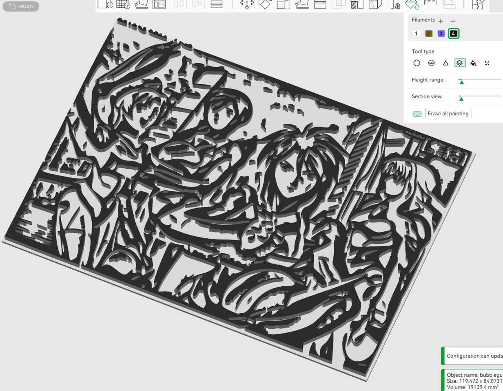Open the assembly view puzzle icon
This screenshot has width=503, height=391.
click(x=478, y=4)
